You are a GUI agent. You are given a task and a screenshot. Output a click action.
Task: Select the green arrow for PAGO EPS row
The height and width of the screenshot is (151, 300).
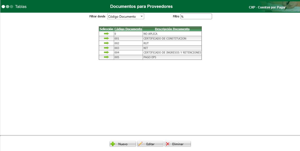point(106,57)
